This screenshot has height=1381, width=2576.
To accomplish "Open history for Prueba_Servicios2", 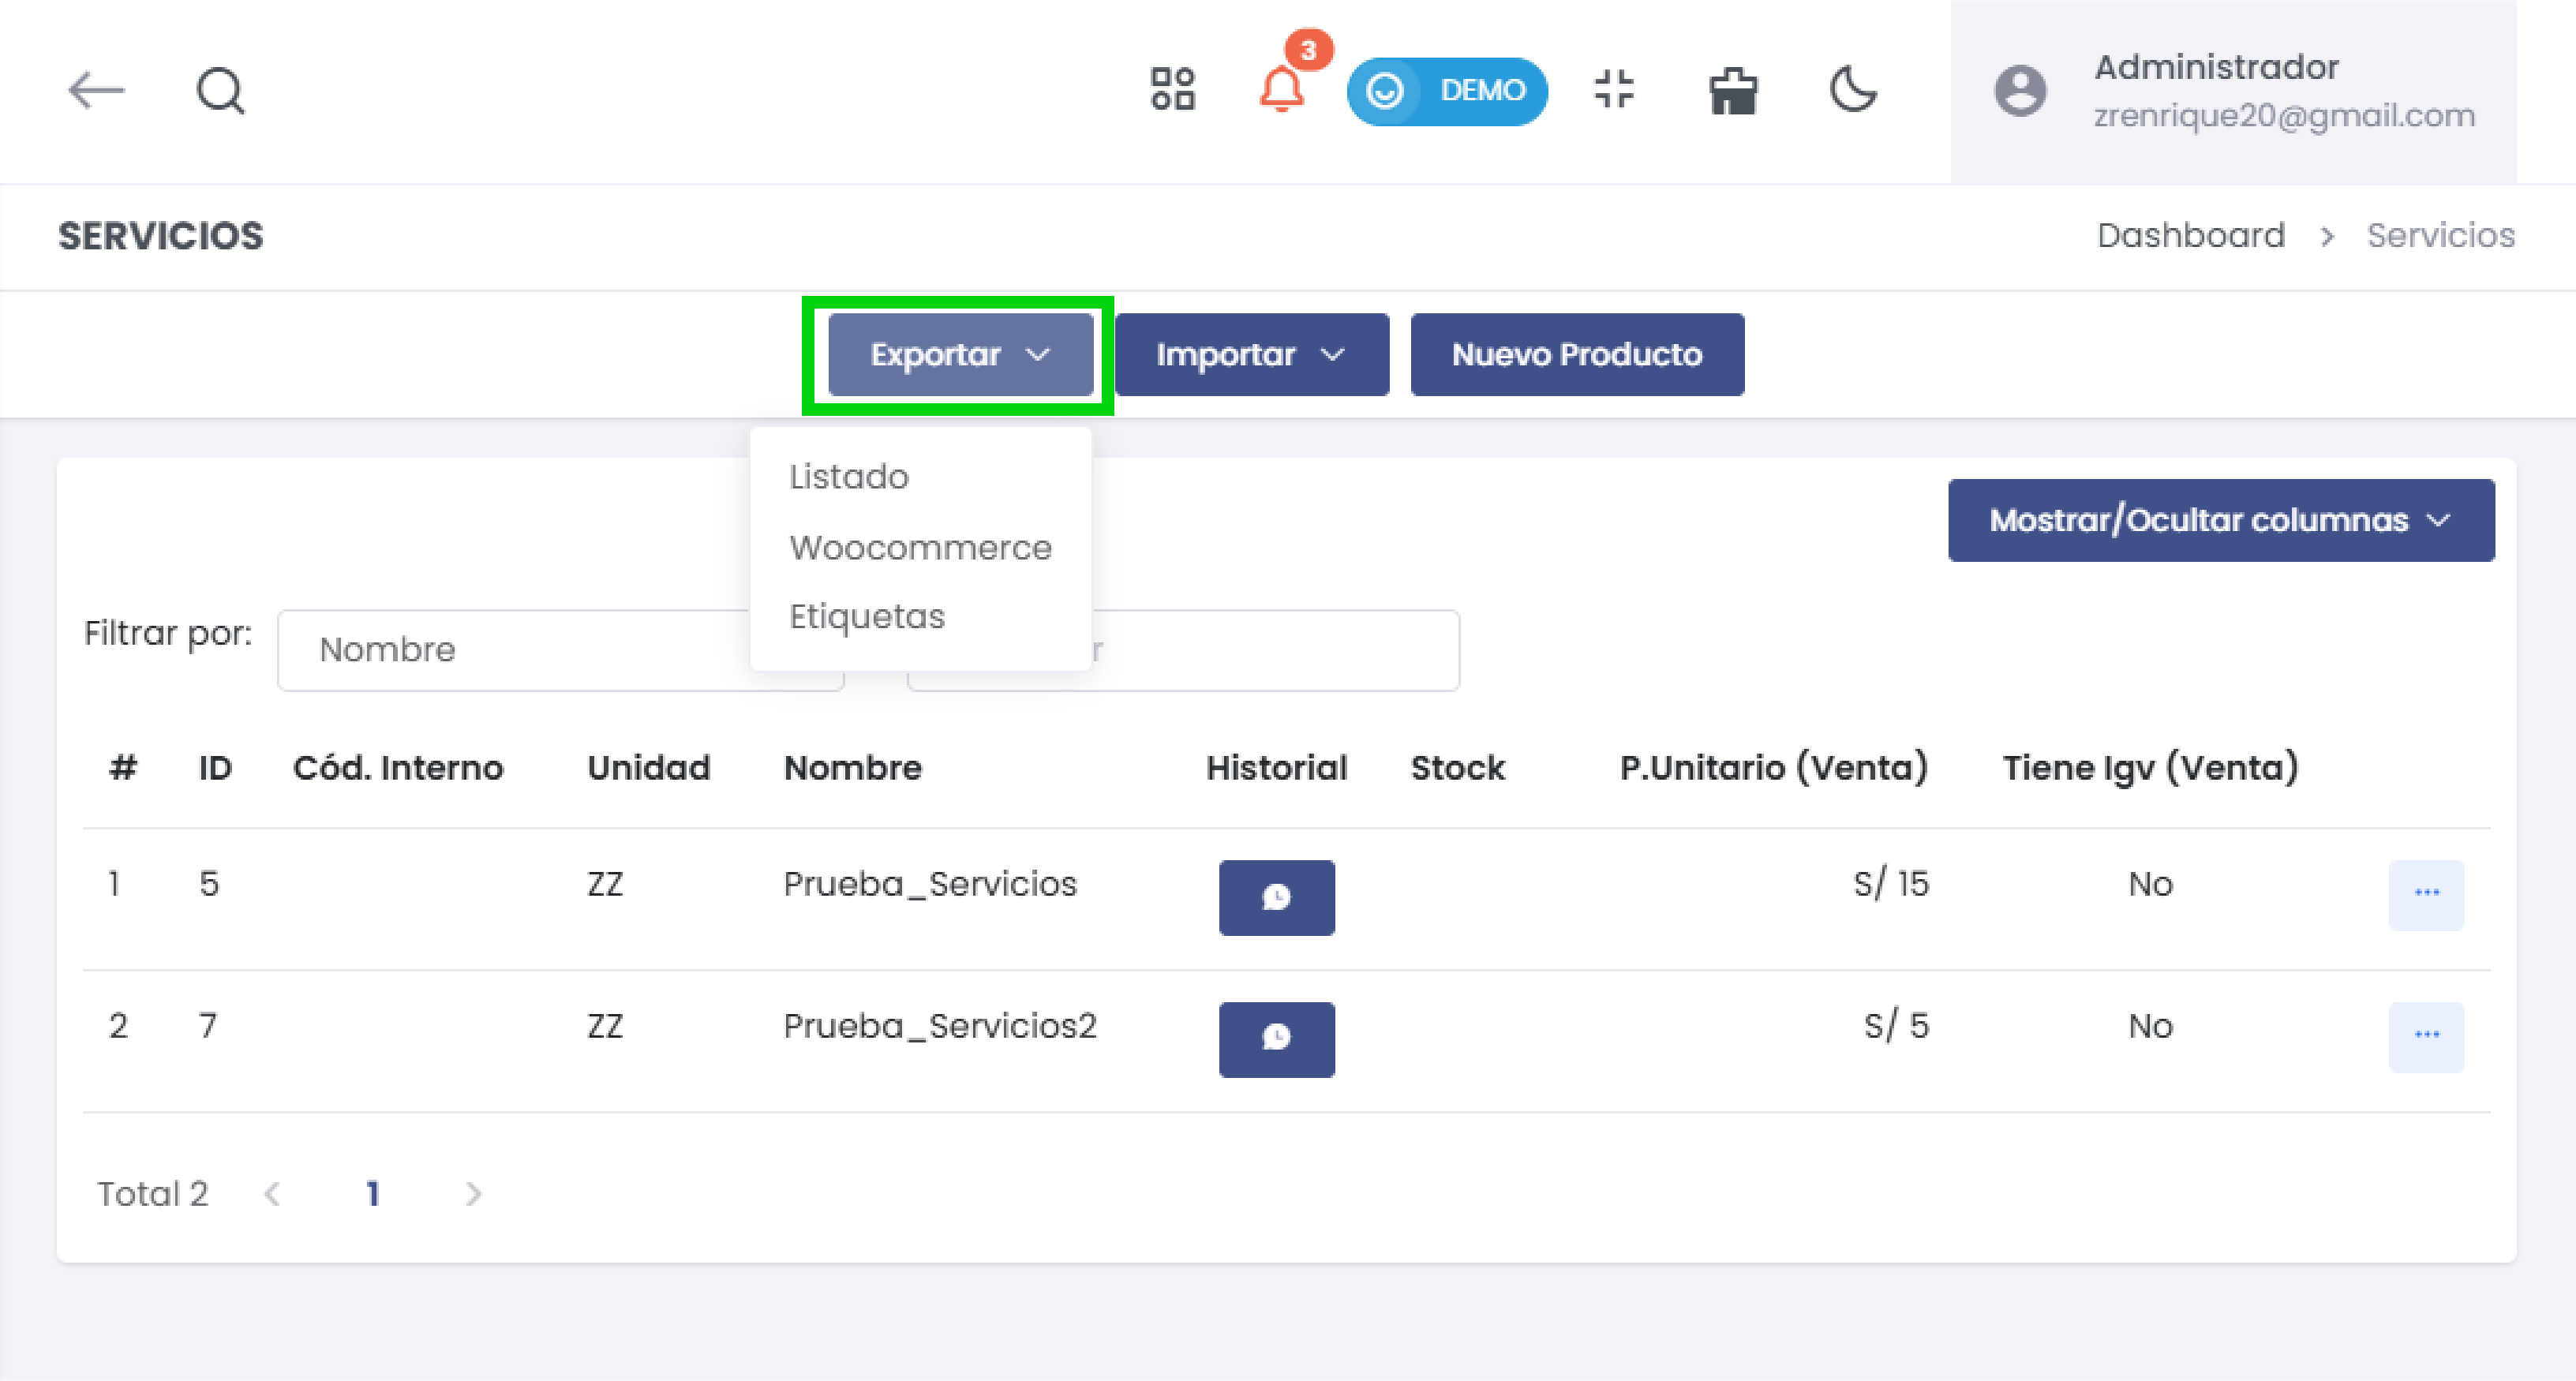I will (1277, 1039).
